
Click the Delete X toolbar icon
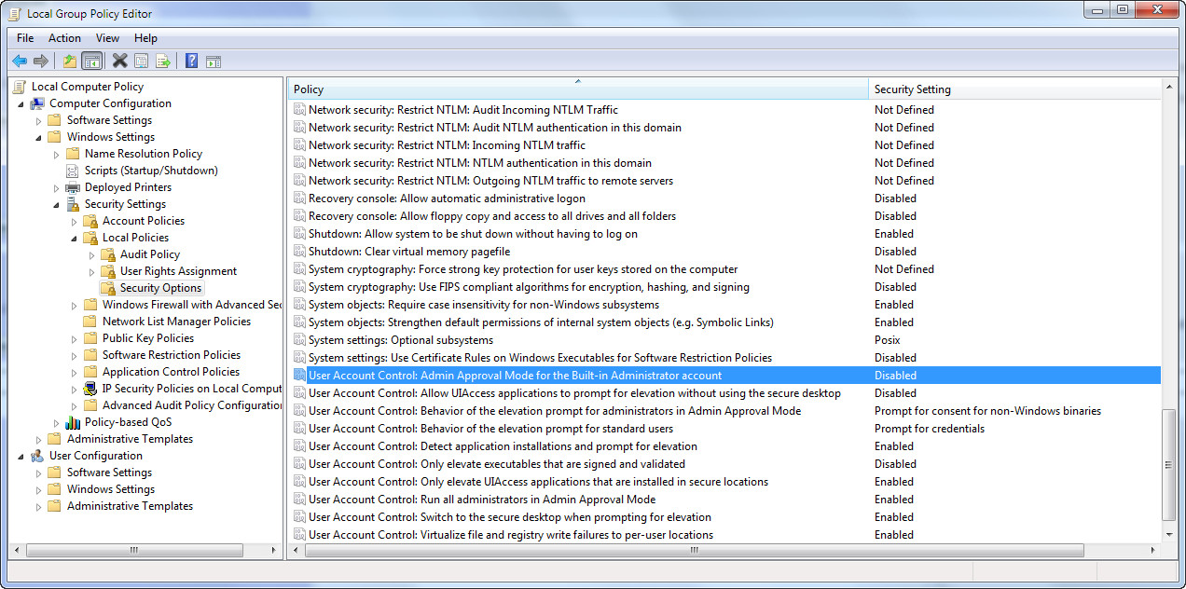[119, 62]
